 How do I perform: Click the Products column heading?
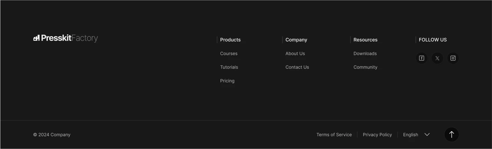pyautogui.click(x=230, y=40)
